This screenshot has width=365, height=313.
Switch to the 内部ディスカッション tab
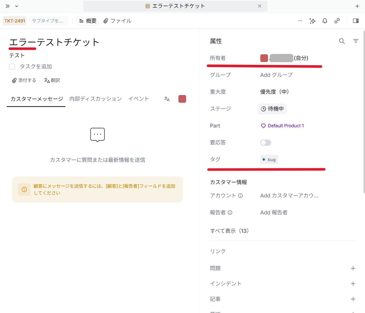click(95, 99)
